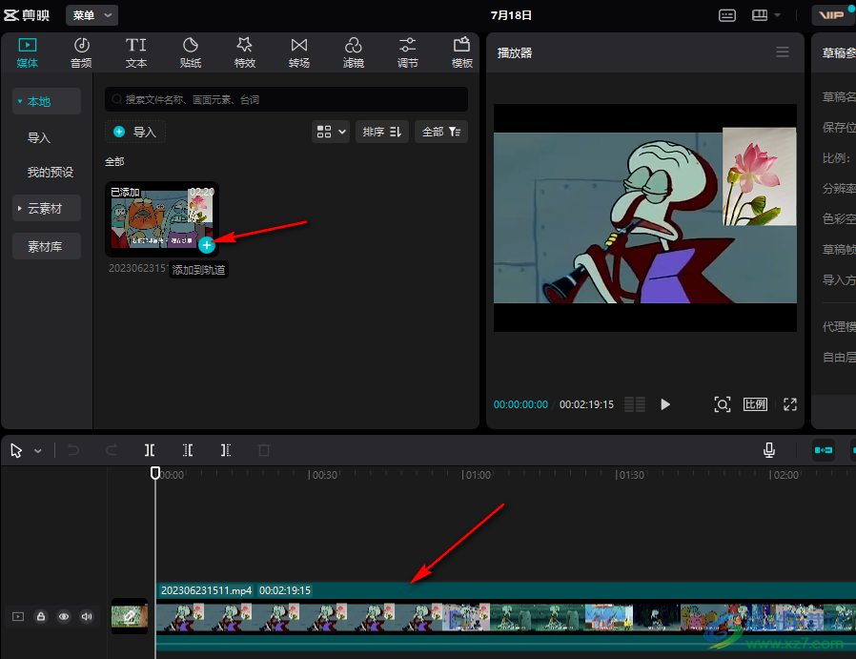Open the 全部 filter dropdown
This screenshot has height=659, width=856.
pyautogui.click(x=441, y=132)
